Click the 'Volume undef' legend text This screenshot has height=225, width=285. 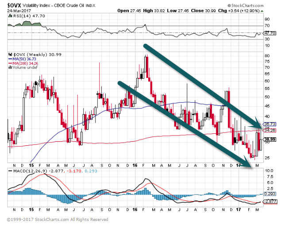pyautogui.click(x=25, y=67)
